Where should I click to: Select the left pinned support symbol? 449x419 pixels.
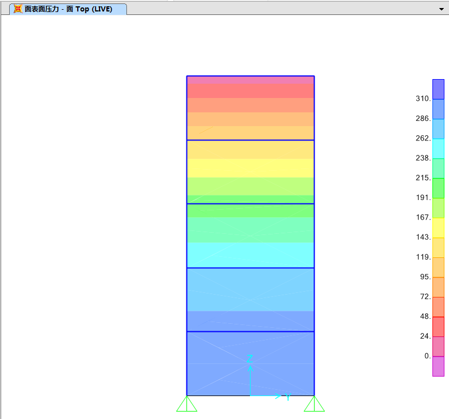[x=186, y=404]
